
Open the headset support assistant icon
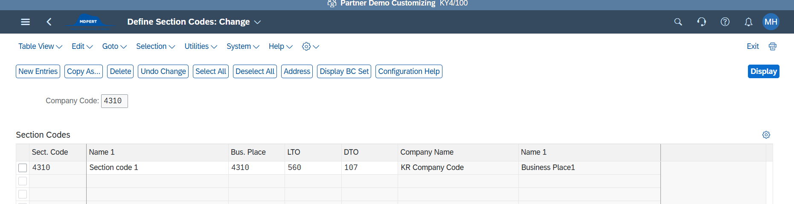coord(701,22)
